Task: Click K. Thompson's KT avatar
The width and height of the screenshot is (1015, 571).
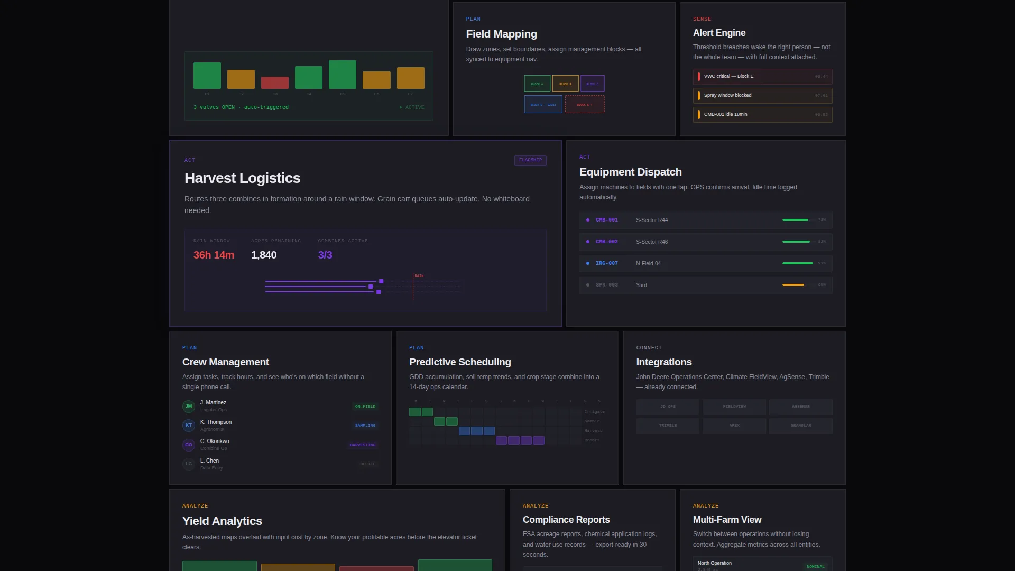Action: 189,426
